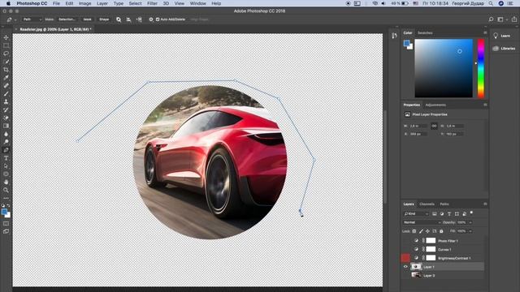The image size is (520, 292).
Task: Toggle lock all padlock icon
Action: [441, 231]
